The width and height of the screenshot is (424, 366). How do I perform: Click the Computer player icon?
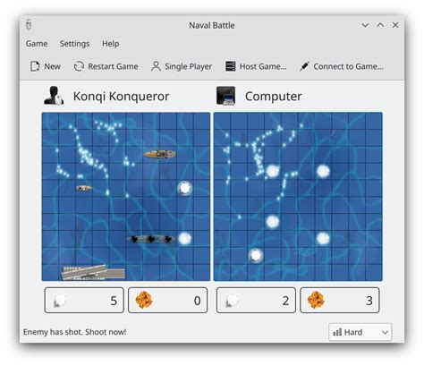(x=225, y=96)
